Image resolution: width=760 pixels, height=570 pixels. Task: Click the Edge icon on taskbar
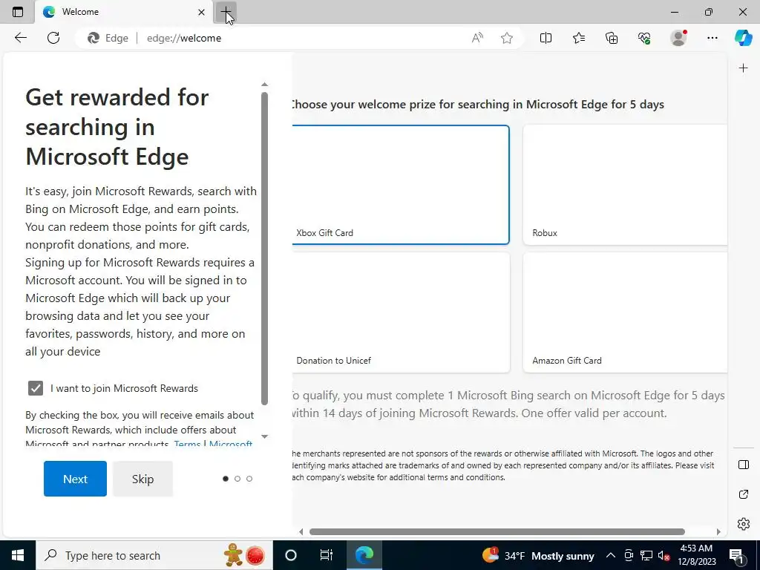click(x=364, y=555)
